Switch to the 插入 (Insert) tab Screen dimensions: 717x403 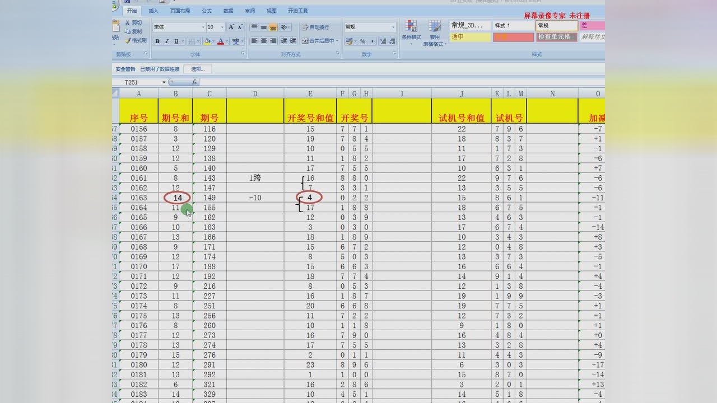click(x=153, y=11)
